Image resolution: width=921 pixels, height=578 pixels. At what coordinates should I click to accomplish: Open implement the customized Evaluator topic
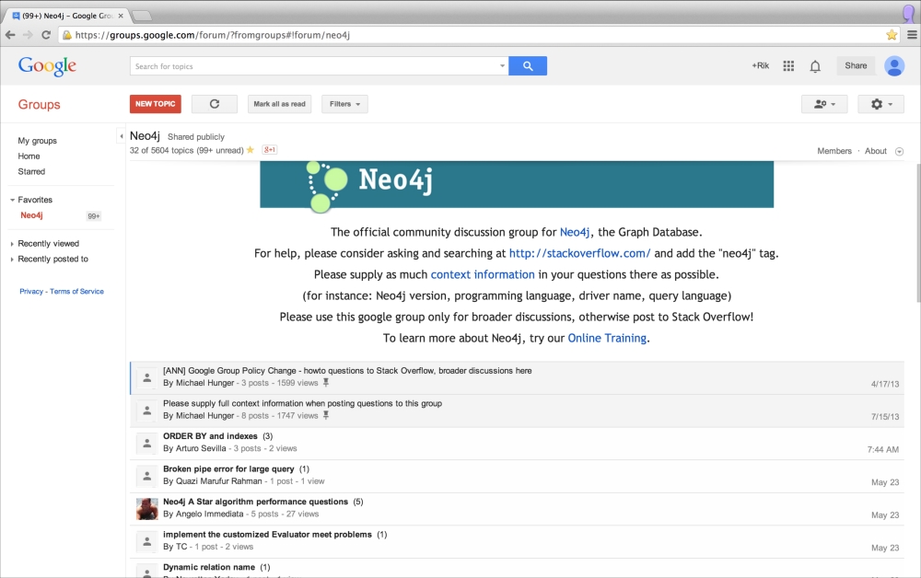[267, 535]
